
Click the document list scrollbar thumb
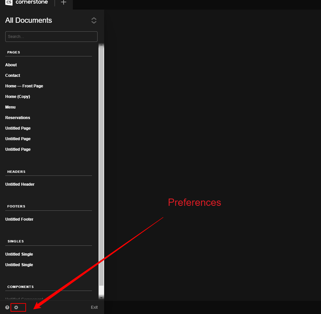tap(102, 165)
